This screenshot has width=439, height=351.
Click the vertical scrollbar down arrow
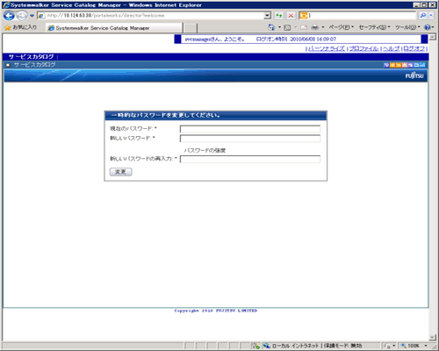pyautogui.click(x=433, y=337)
